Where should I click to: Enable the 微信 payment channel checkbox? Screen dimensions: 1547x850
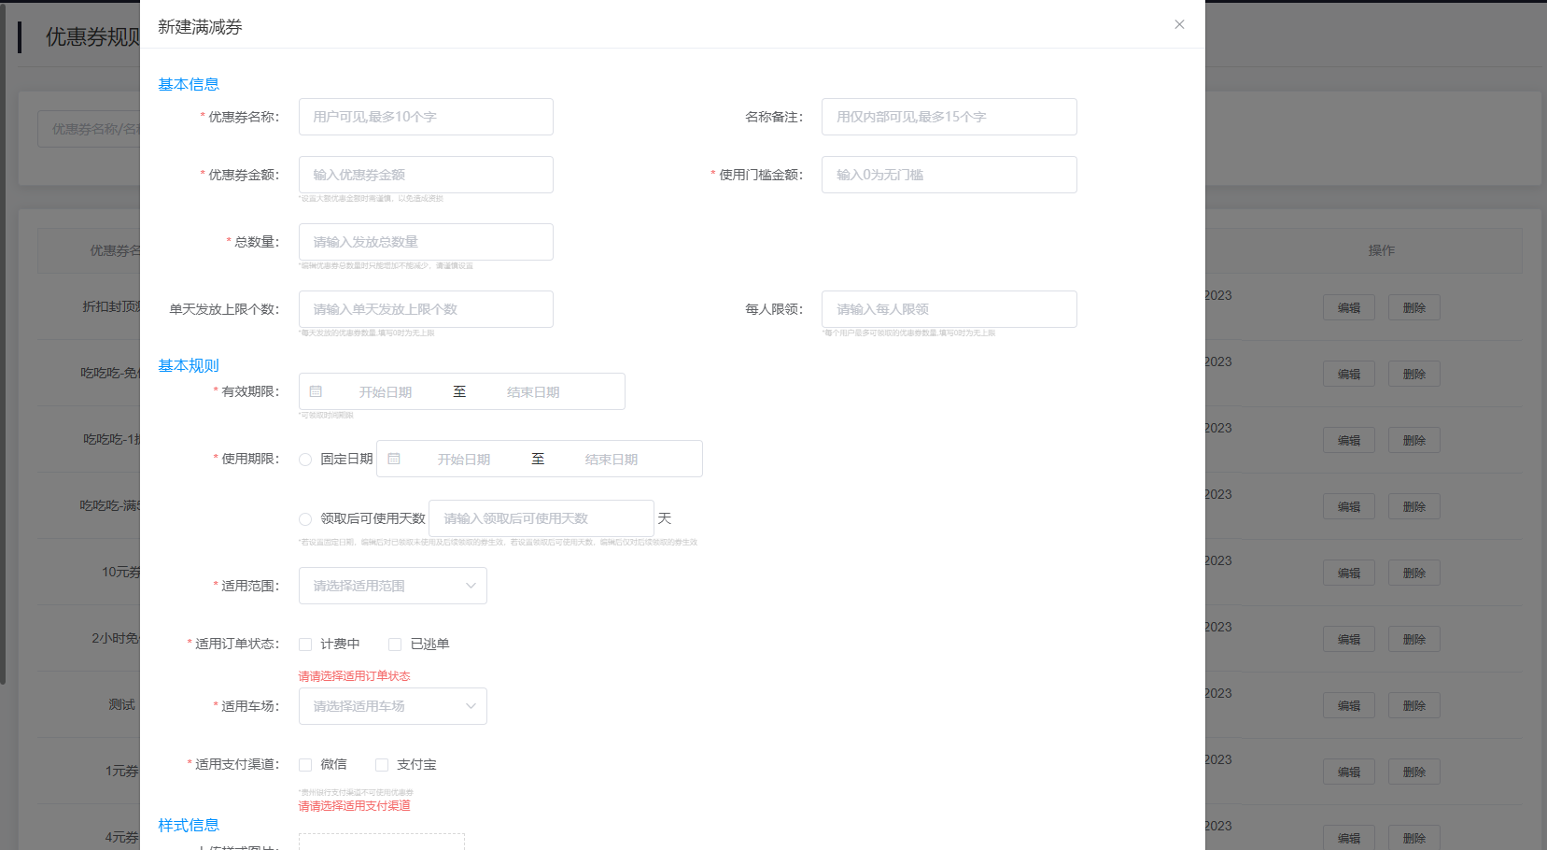pyautogui.click(x=305, y=765)
